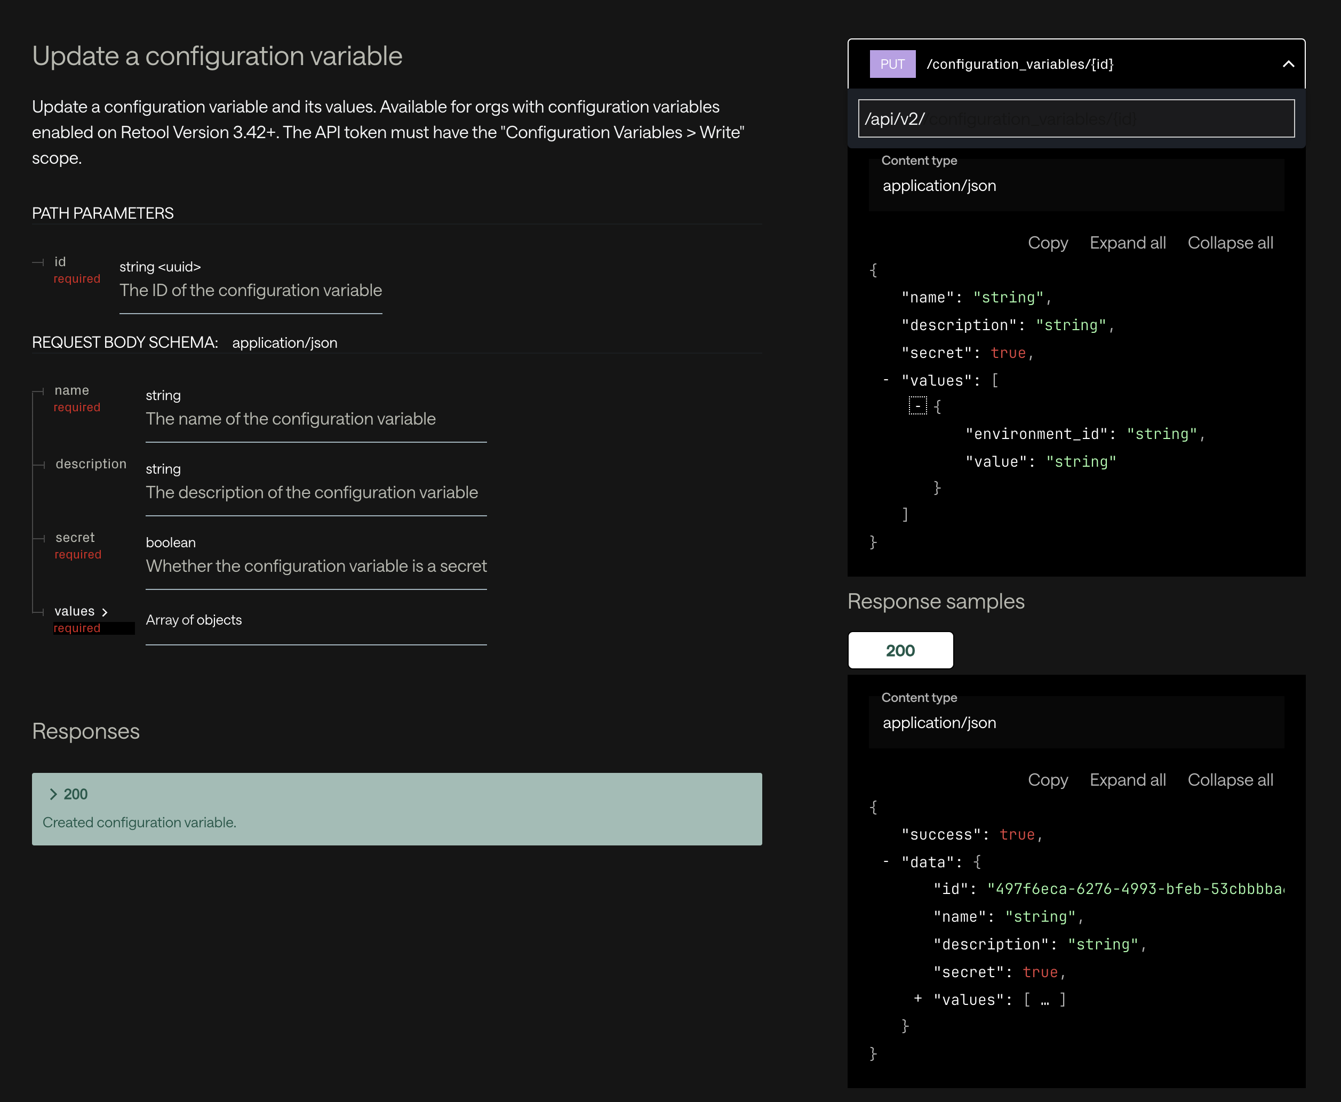This screenshot has width=1341, height=1102.
Task: Expand all in request sample
Action: tap(1128, 243)
